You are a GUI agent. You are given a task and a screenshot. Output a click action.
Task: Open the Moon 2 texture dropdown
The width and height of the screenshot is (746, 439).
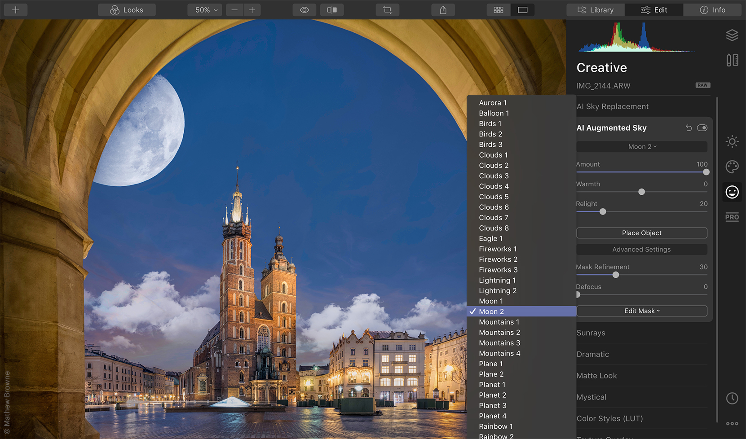pyautogui.click(x=642, y=146)
